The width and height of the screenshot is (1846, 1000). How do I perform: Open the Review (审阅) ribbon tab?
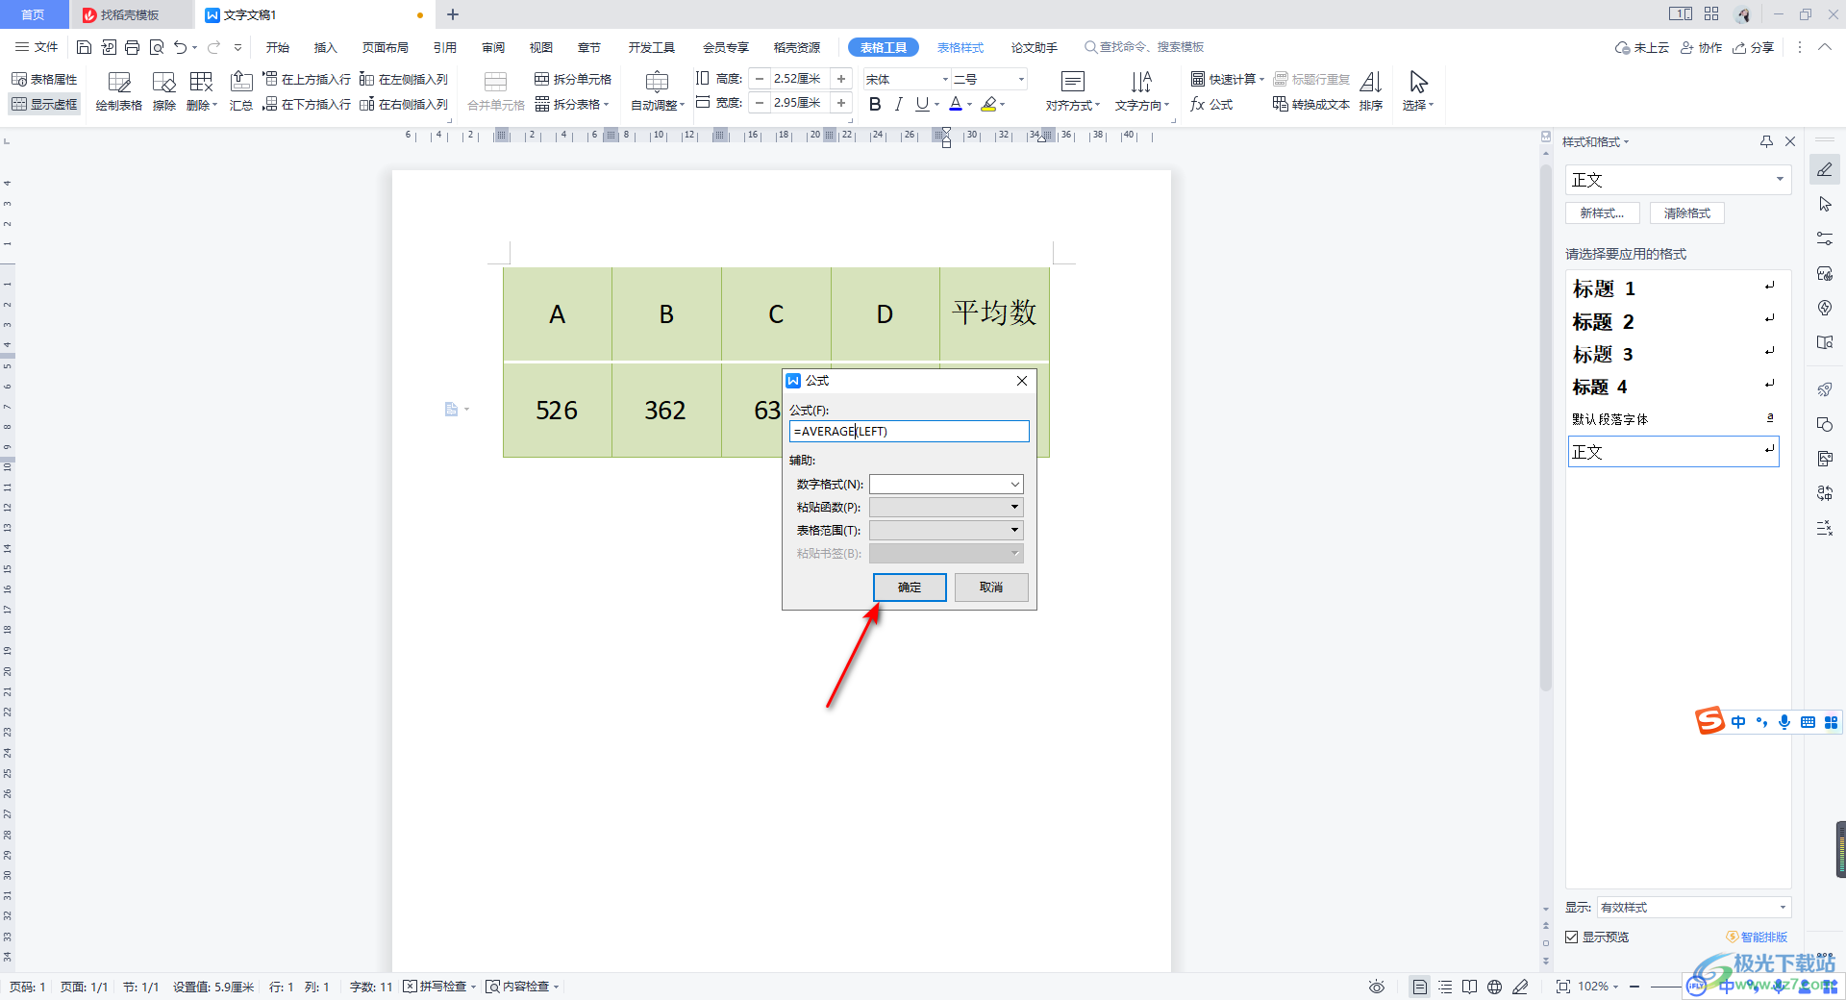[x=493, y=47]
